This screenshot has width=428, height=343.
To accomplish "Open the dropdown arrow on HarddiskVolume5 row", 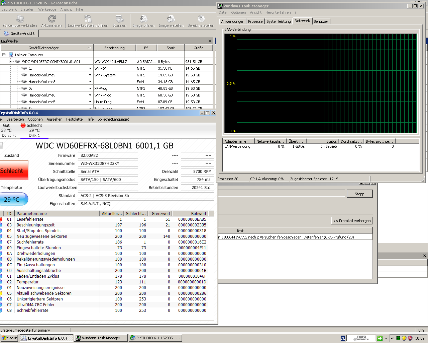I will point(90,102).
